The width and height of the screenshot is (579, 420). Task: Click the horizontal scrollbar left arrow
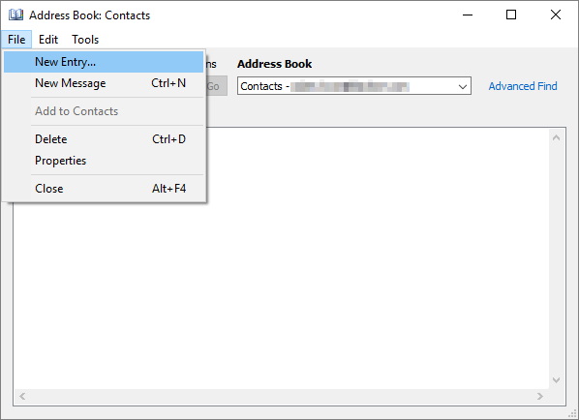point(22,397)
